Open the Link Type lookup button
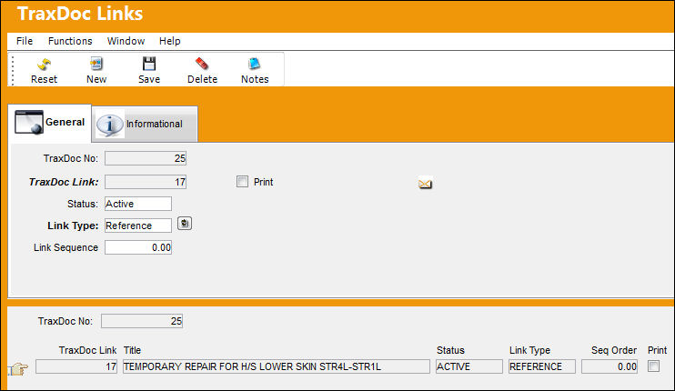The image size is (675, 391). pyautogui.click(x=185, y=224)
